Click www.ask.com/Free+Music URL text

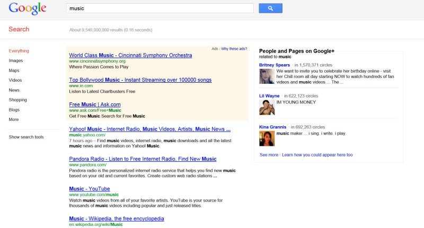tap(95, 110)
